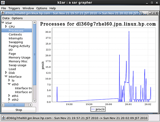Expand the Disk tree node
The width and height of the screenshot is (160, 122).
click(x=6, y=73)
